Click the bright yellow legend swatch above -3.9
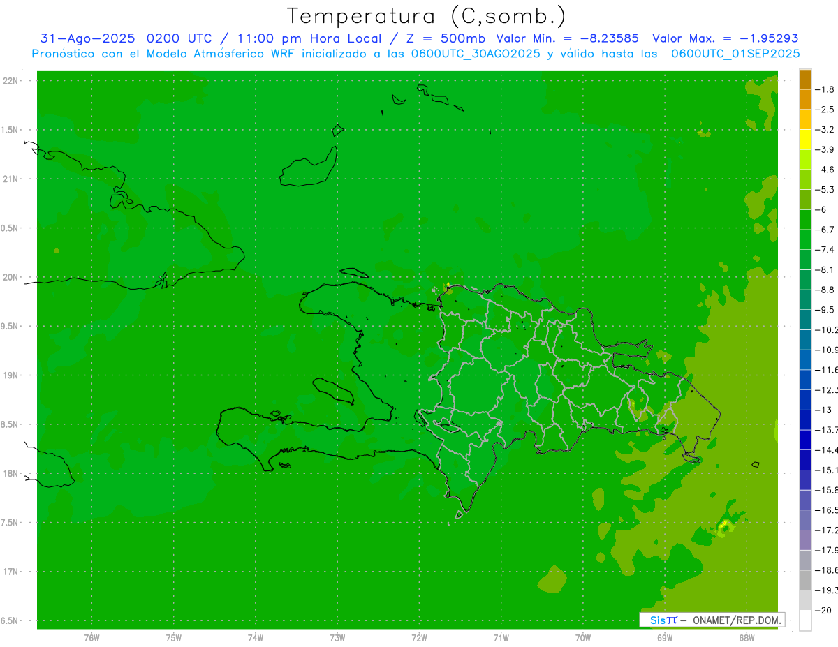This screenshot has width=838, height=647. (805, 140)
